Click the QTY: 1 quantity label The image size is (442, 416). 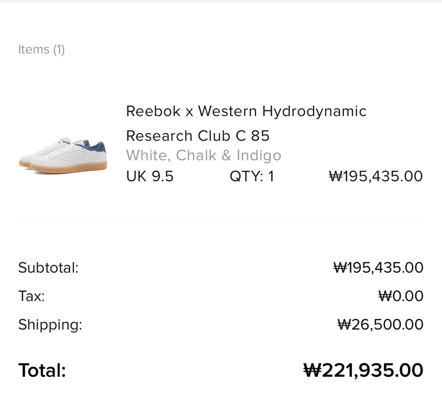coord(252,176)
